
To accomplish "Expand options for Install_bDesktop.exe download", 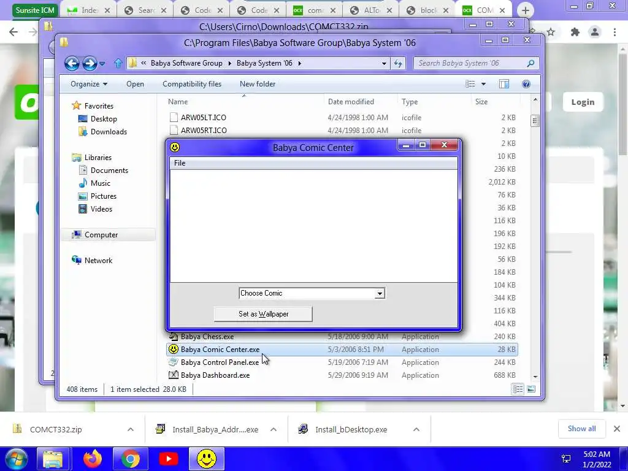I will (416, 429).
